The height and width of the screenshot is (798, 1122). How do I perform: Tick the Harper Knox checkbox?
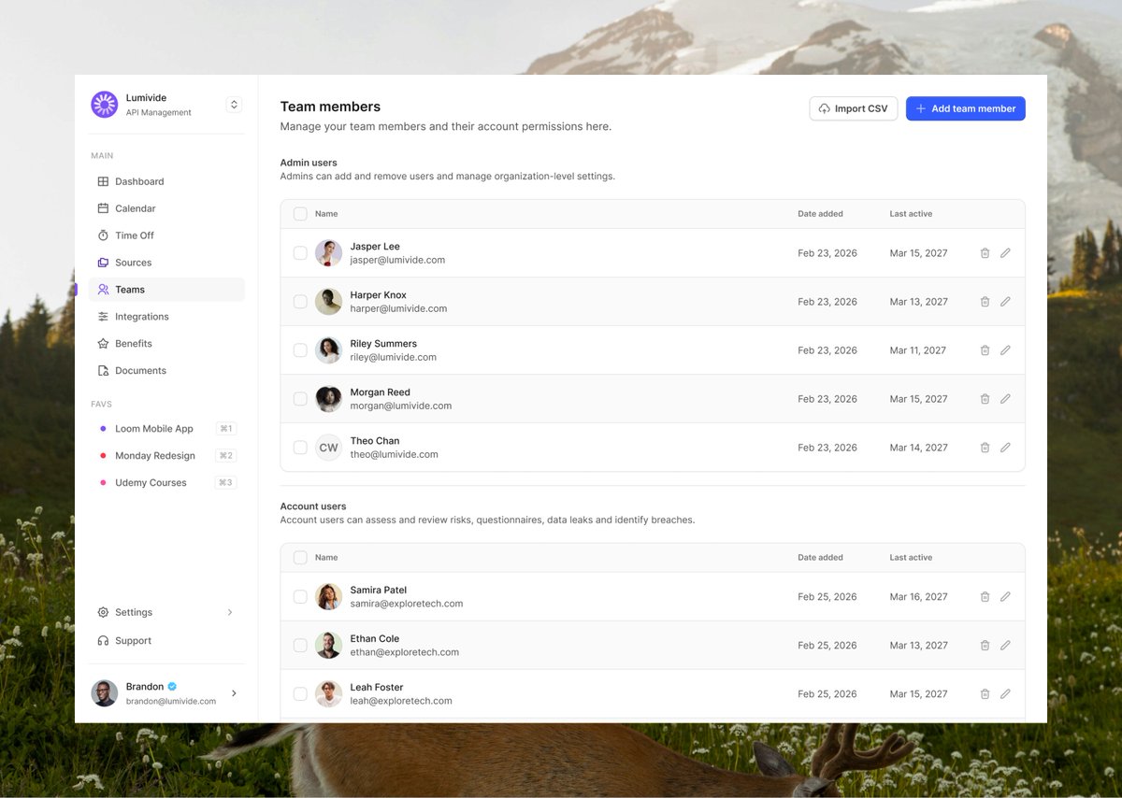pos(300,302)
